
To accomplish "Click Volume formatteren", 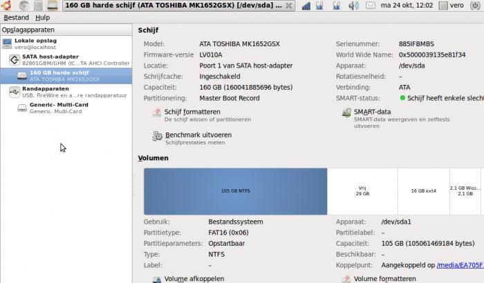I will (x=384, y=279).
